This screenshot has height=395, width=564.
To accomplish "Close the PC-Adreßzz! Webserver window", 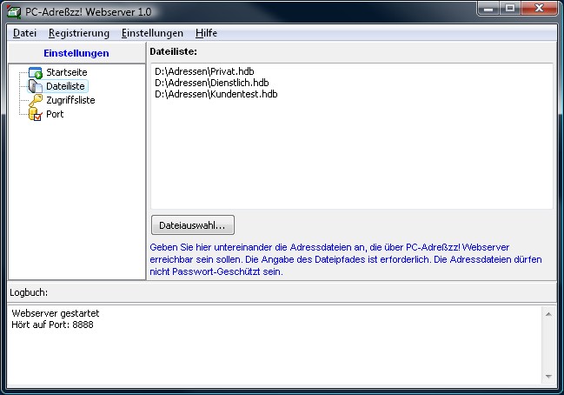I will click(x=539, y=9).
